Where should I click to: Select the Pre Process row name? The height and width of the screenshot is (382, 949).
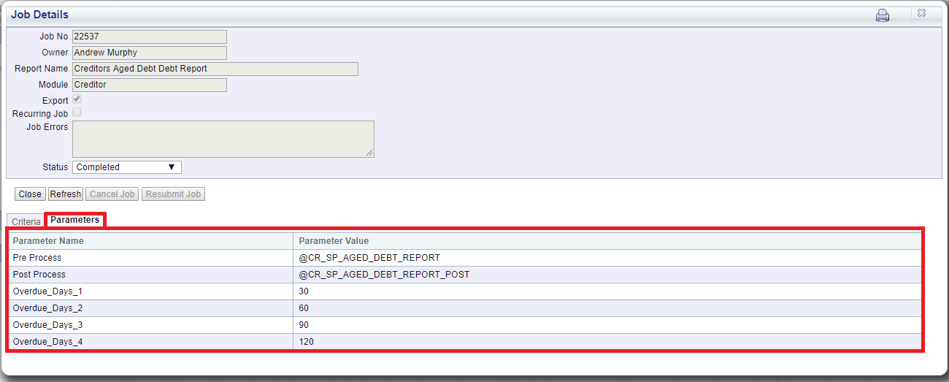(37, 258)
